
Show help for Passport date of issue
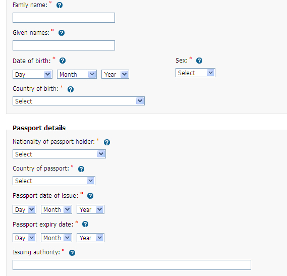tap(90, 196)
